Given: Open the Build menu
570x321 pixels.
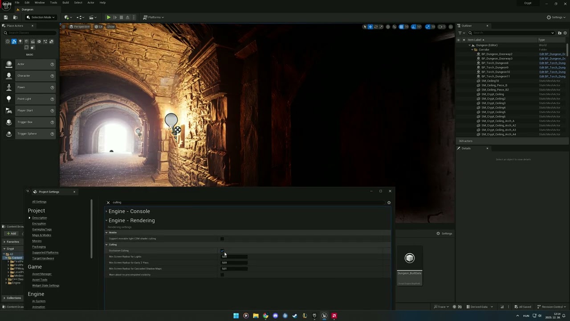Looking at the screenshot, I should click(65, 3).
